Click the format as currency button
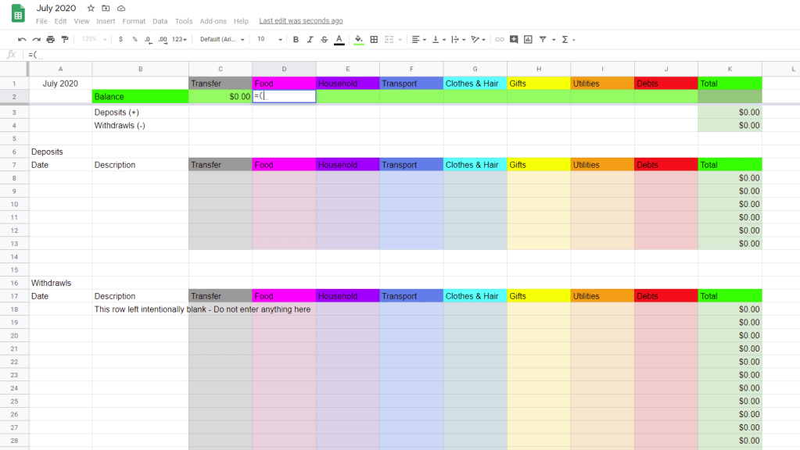The image size is (800, 450). [120, 39]
